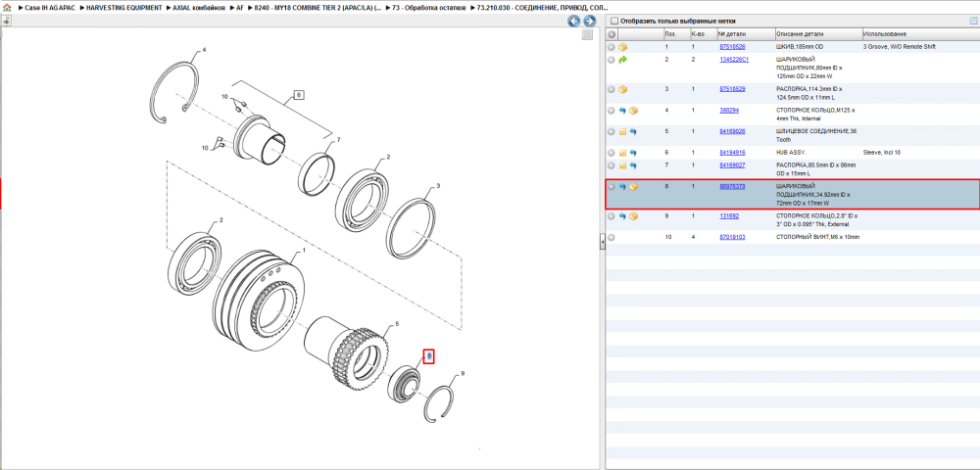Select boxed callout 6 on the diagram
The height and width of the screenshot is (470, 980).
298,96
